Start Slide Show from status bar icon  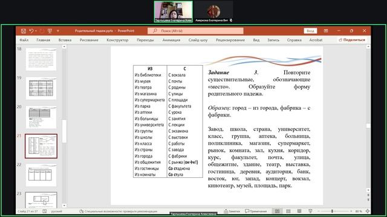tap(310, 211)
